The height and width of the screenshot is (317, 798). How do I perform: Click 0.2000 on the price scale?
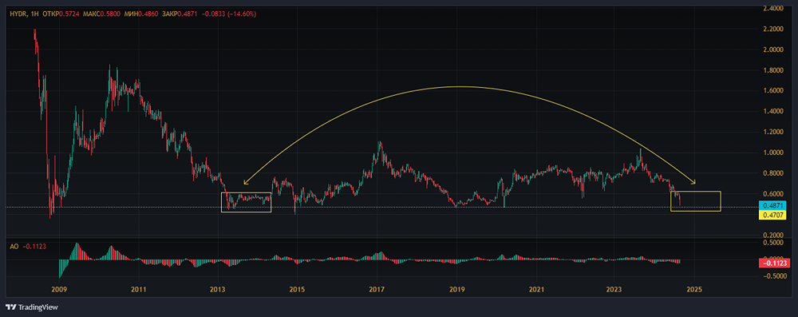[773, 235]
